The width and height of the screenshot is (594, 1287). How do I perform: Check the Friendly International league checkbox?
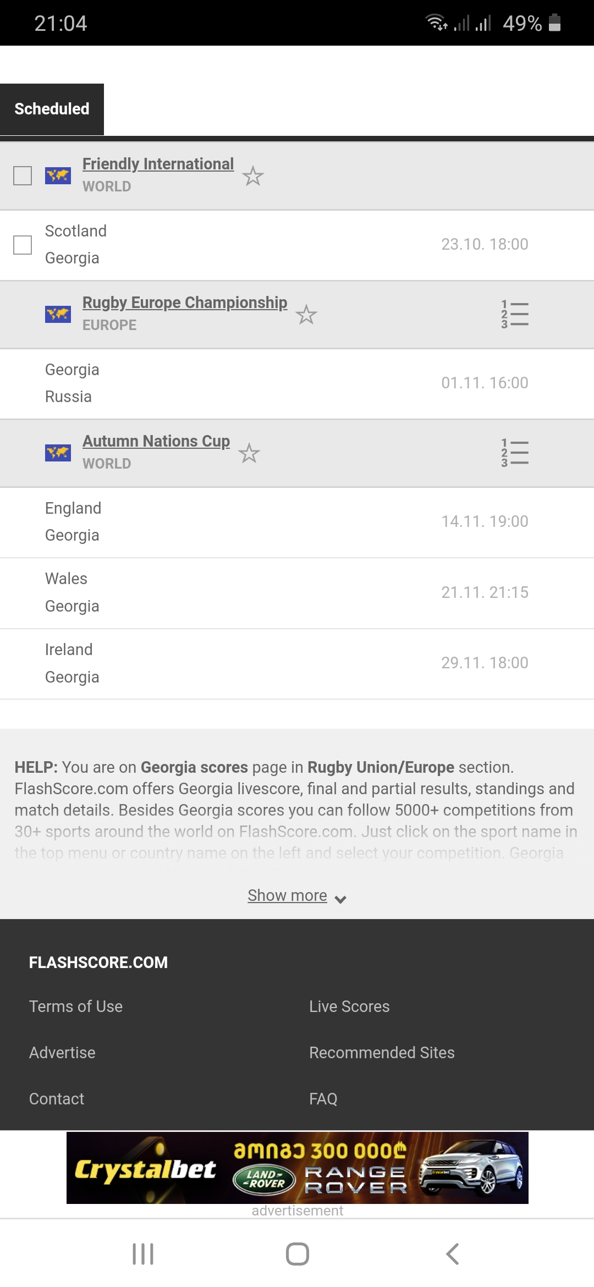point(23,176)
